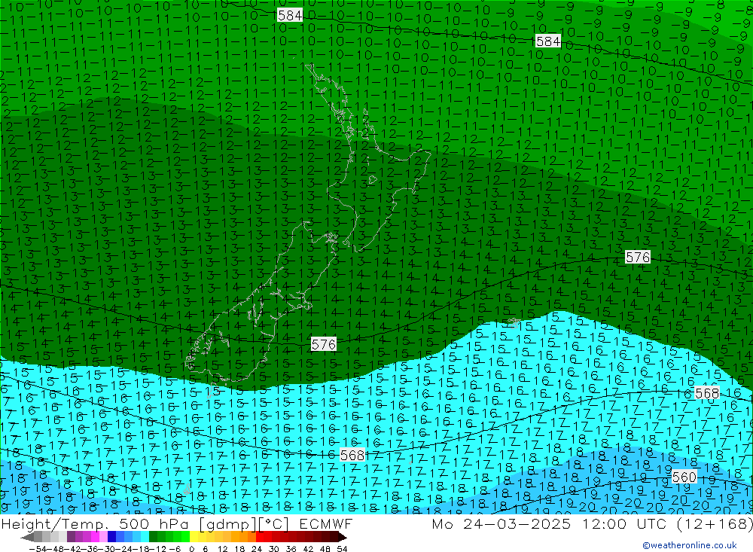Select the dark blue swatch at -30
The width and height of the screenshot is (753, 552).
point(112,537)
